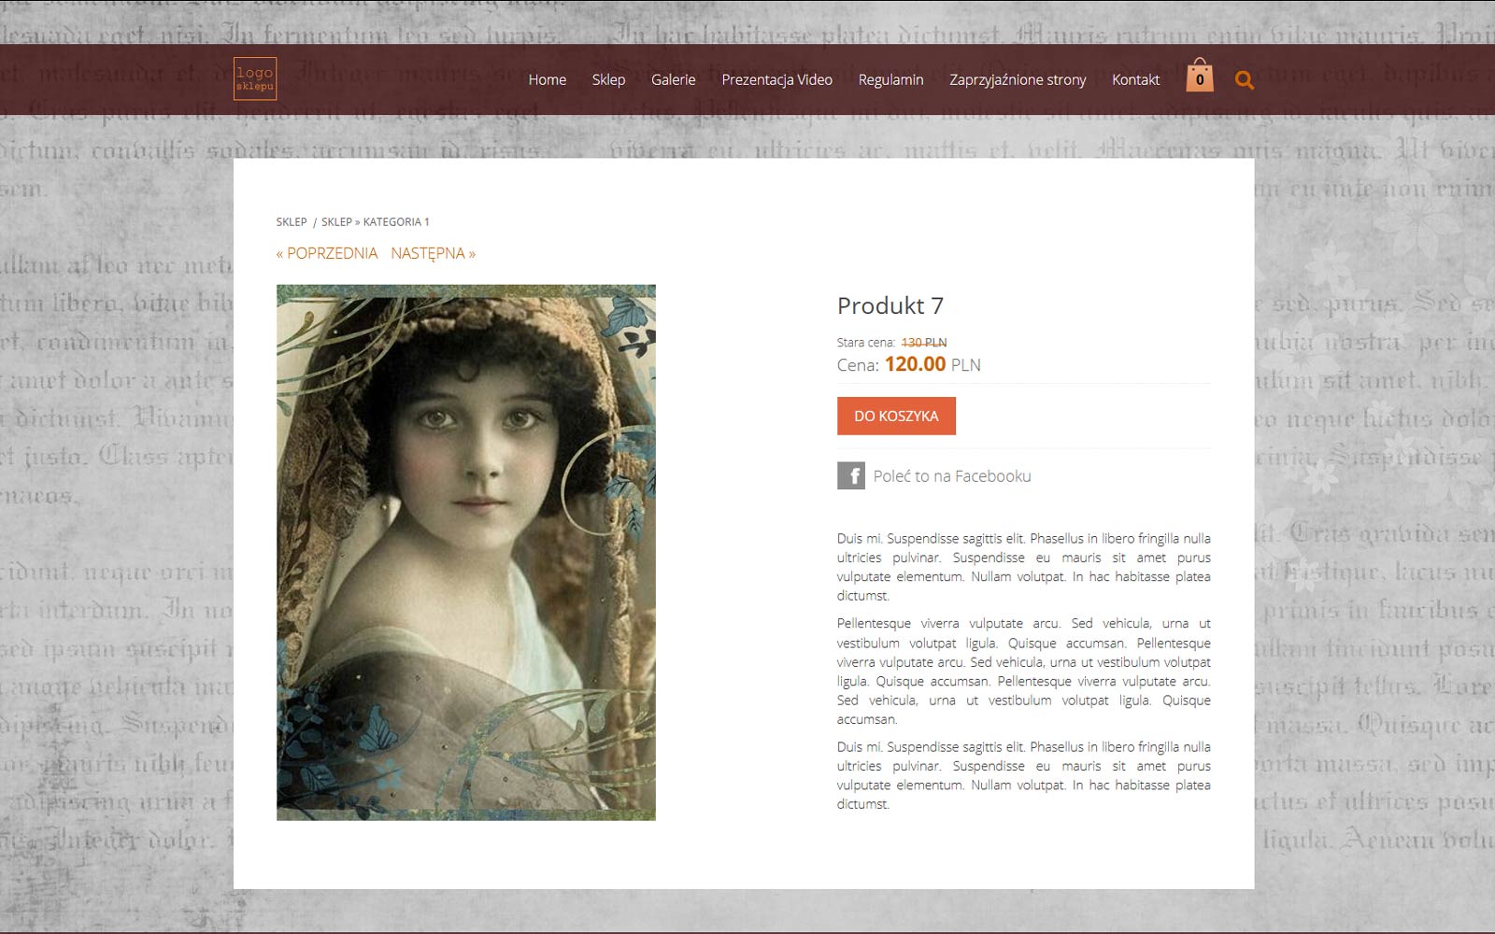
Task: Click the Facebook share icon
Action: [851, 475]
